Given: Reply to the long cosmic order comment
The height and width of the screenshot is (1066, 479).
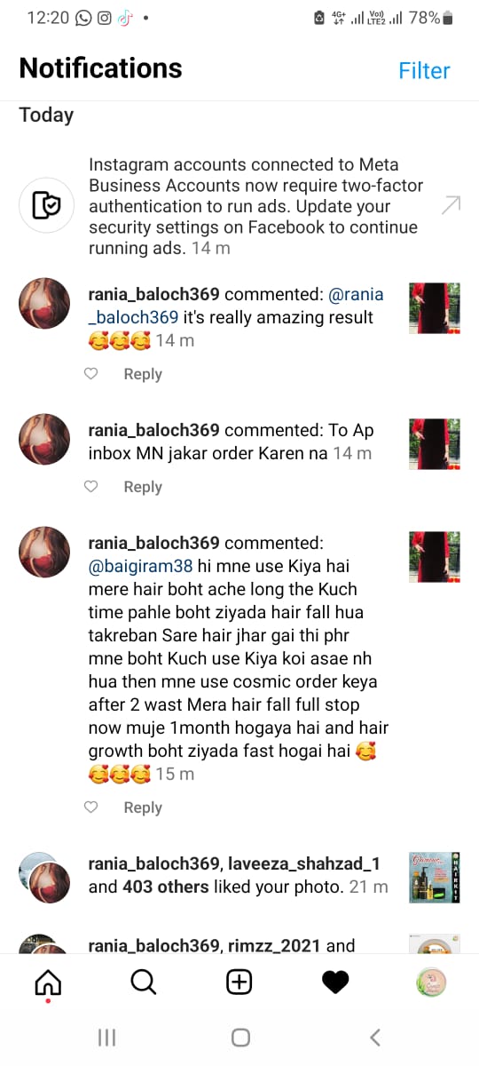Looking at the screenshot, I should [143, 807].
